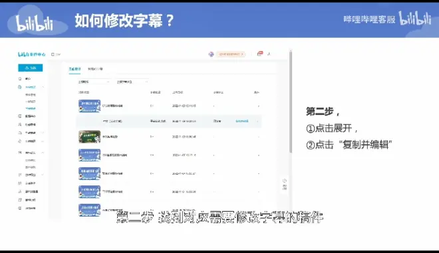Click the first video's blue thumbnail

coord(89,106)
